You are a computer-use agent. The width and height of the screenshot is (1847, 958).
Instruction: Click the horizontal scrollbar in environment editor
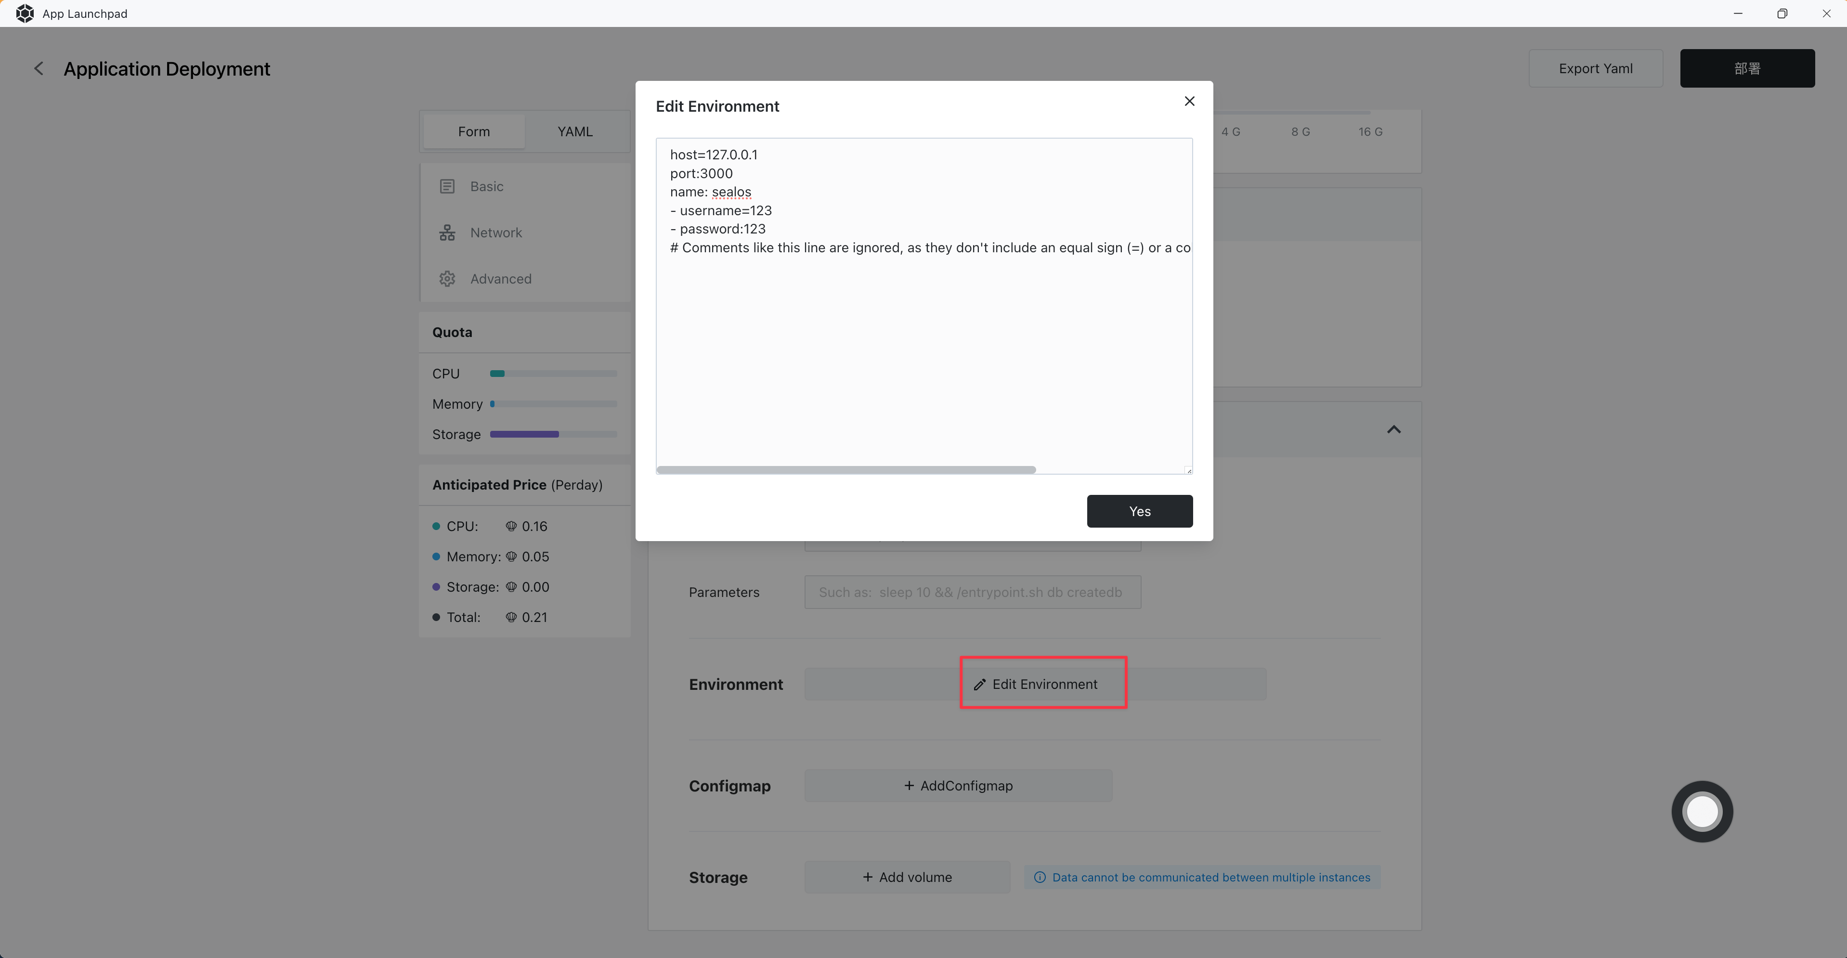[x=846, y=470]
